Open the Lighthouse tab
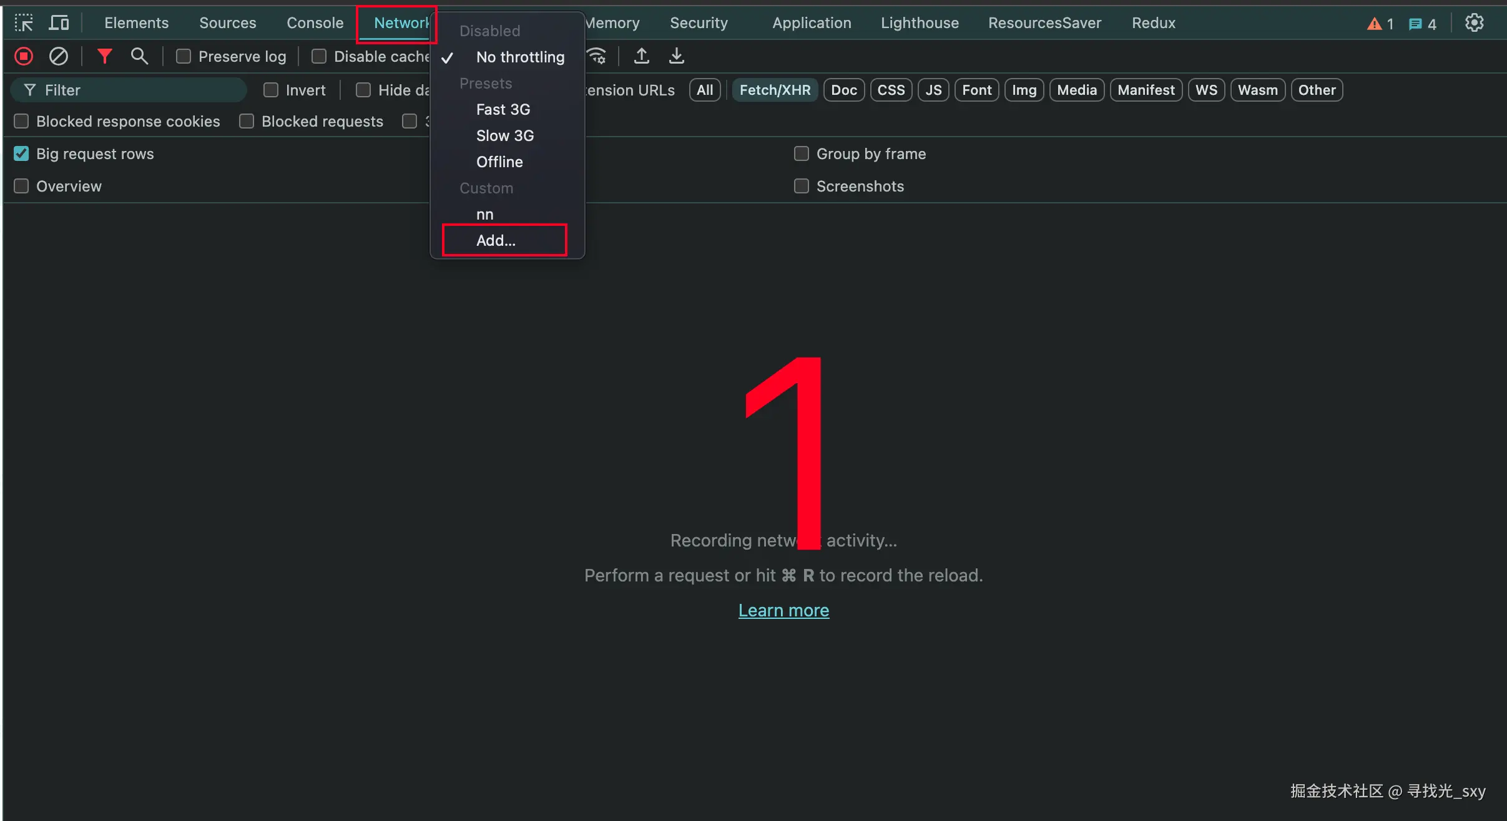 (x=919, y=23)
